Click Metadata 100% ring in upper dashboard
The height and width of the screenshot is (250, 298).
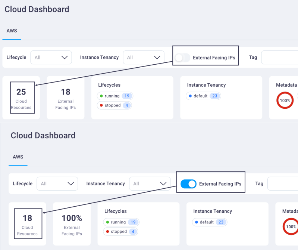click(x=285, y=101)
